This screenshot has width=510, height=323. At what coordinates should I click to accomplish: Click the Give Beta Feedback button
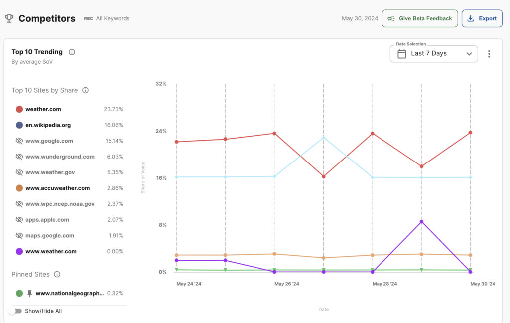(x=419, y=18)
